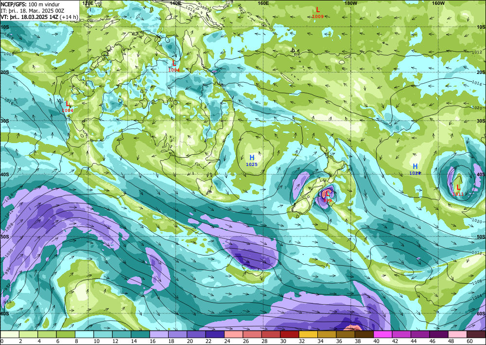Viewport: 486px width, 345px height.
Task: Select the dark purple 46–48 legend swatch
Action: coord(439,334)
